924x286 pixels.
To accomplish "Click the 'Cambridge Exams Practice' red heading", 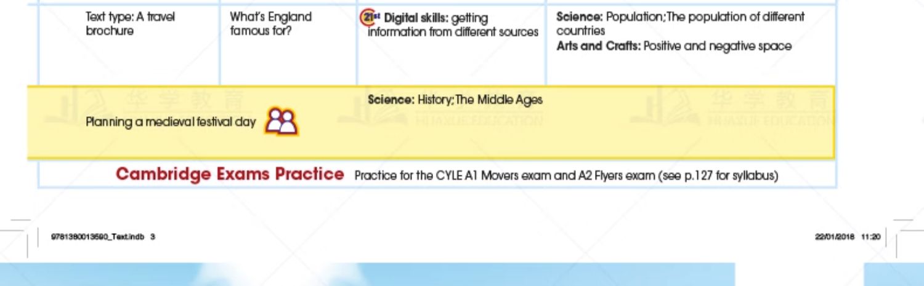I will coord(230,175).
